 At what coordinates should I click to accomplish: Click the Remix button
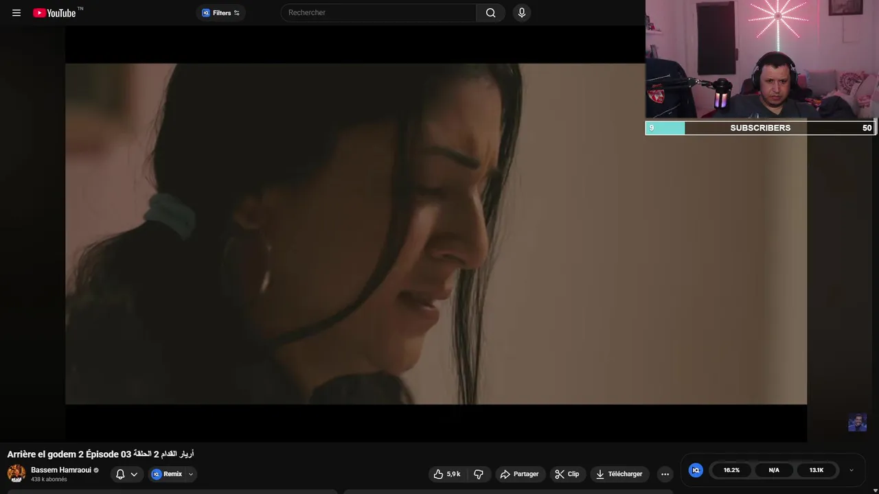click(167, 474)
